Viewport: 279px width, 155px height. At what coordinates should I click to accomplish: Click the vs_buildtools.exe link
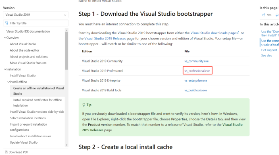(196, 90)
